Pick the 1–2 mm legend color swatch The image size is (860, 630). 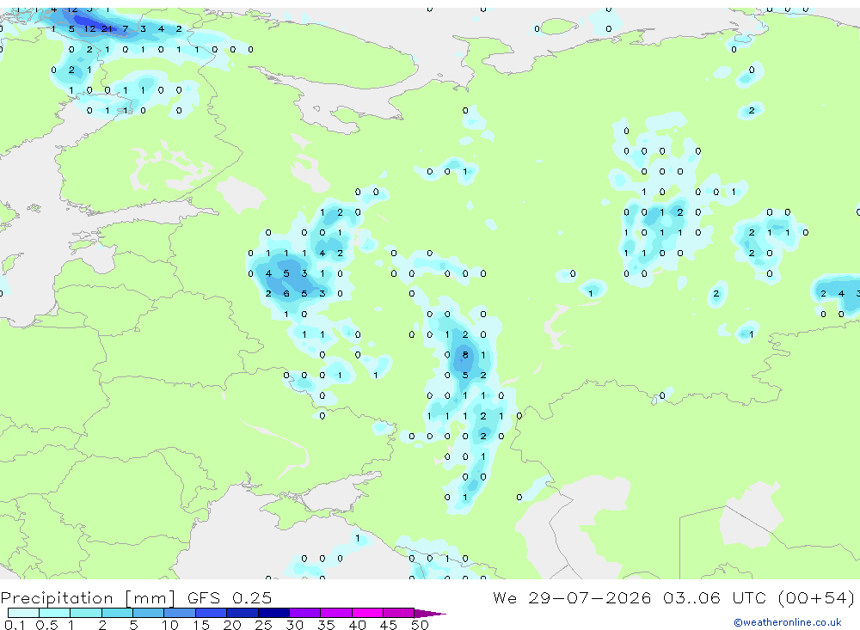(x=86, y=613)
